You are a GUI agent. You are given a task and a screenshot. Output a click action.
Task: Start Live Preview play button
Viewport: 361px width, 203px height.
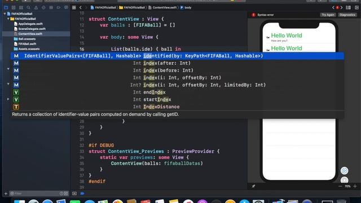click(344, 170)
